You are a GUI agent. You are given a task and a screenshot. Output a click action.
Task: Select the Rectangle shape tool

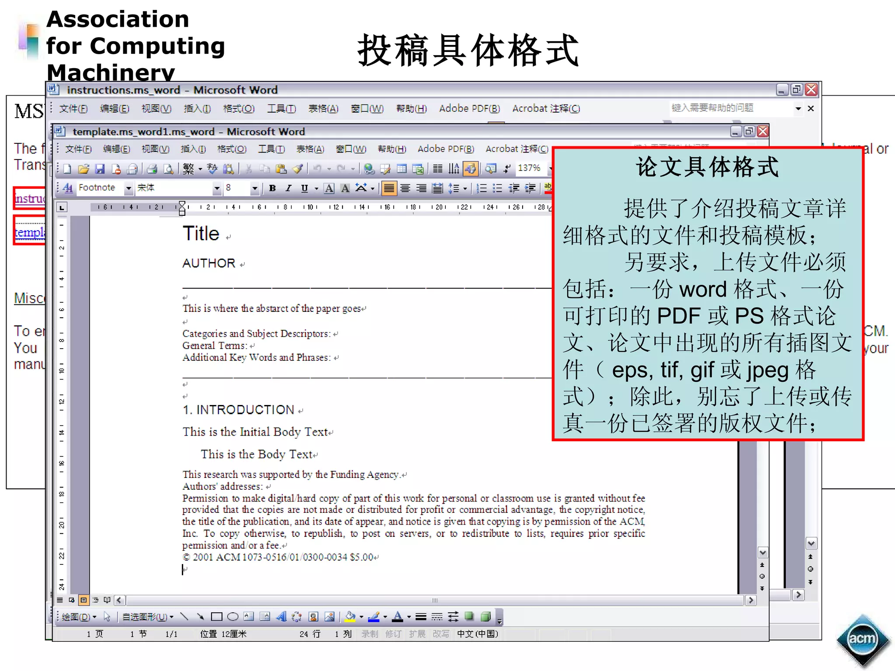pos(217,616)
